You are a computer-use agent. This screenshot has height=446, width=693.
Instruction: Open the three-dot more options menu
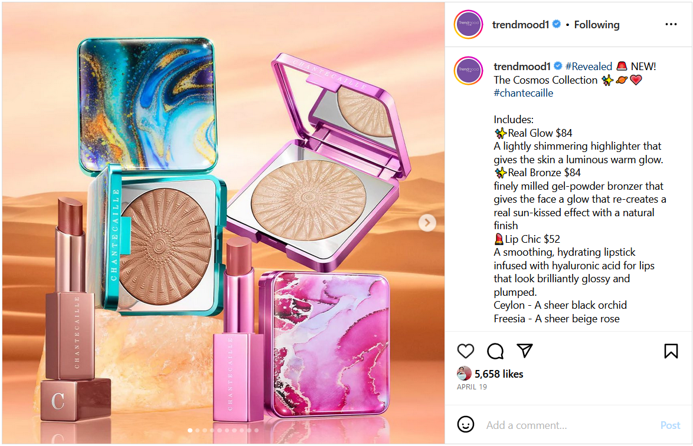pos(671,24)
